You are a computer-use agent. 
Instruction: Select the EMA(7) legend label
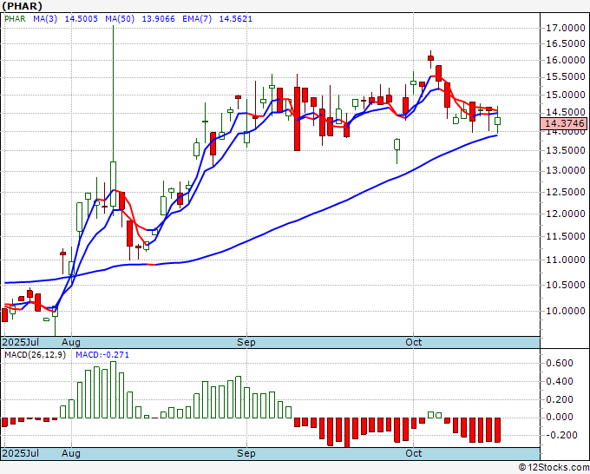(x=197, y=19)
